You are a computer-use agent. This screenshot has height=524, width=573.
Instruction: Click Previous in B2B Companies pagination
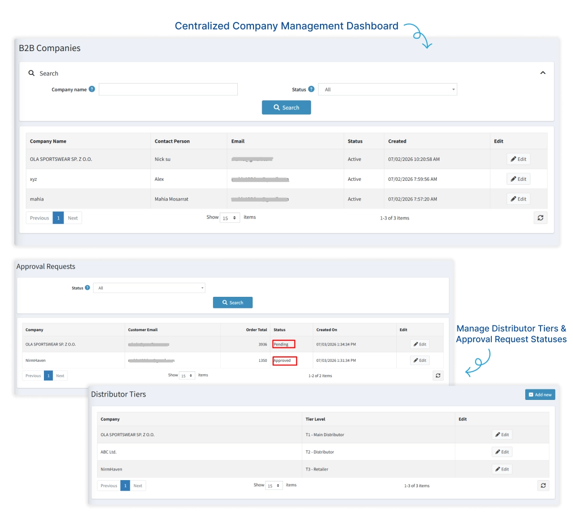(39, 218)
